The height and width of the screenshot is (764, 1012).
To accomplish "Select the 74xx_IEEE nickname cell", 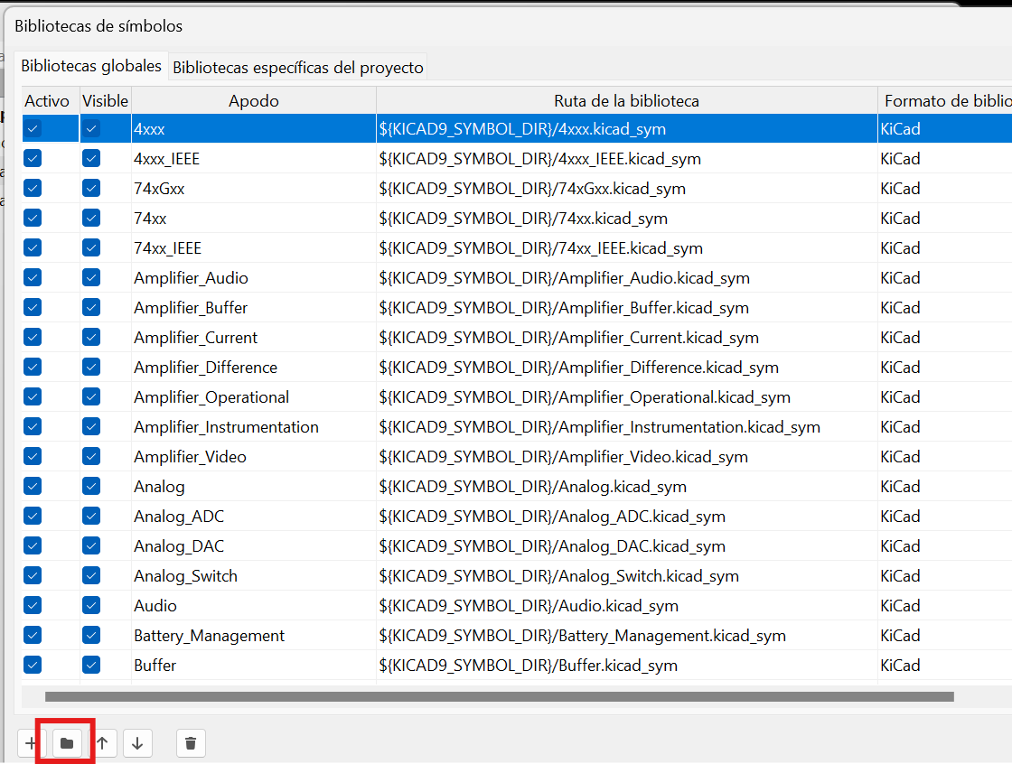I will coord(254,247).
